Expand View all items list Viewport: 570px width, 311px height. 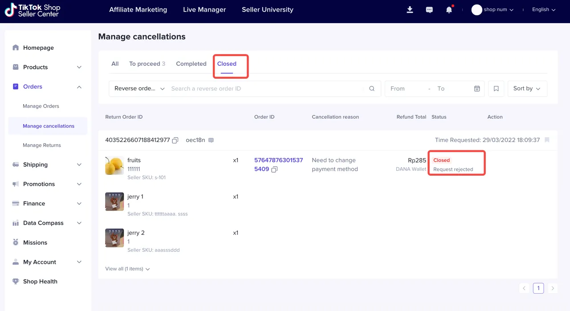tap(127, 269)
